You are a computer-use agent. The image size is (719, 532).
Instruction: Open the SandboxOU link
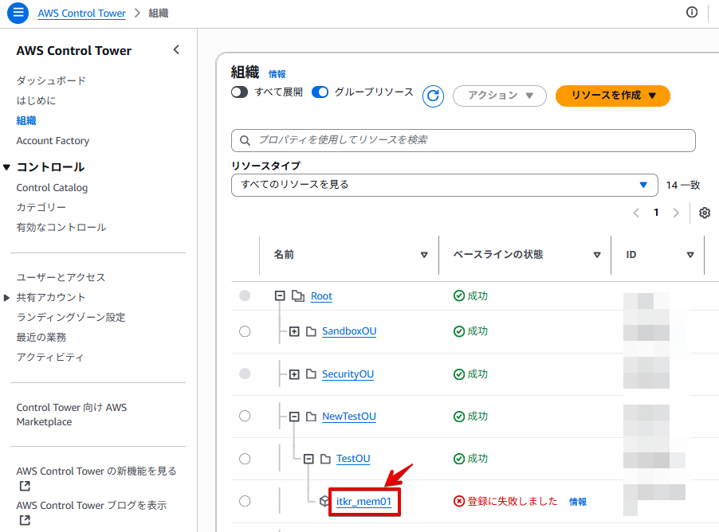(x=349, y=331)
